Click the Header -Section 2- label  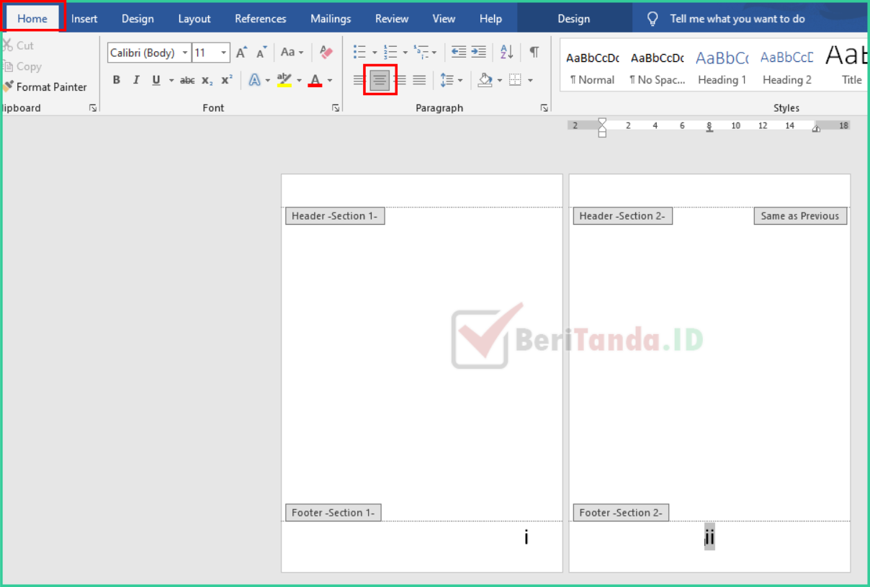pyautogui.click(x=622, y=216)
